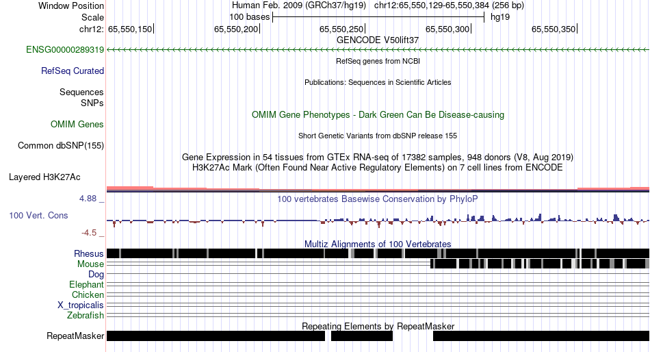Click the 100 Vert. Cons track label
The image size is (650, 352).
(38, 216)
